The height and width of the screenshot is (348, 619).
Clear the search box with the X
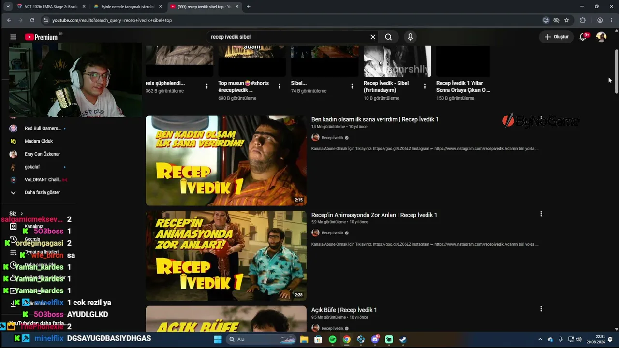pyautogui.click(x=373, y=37)
